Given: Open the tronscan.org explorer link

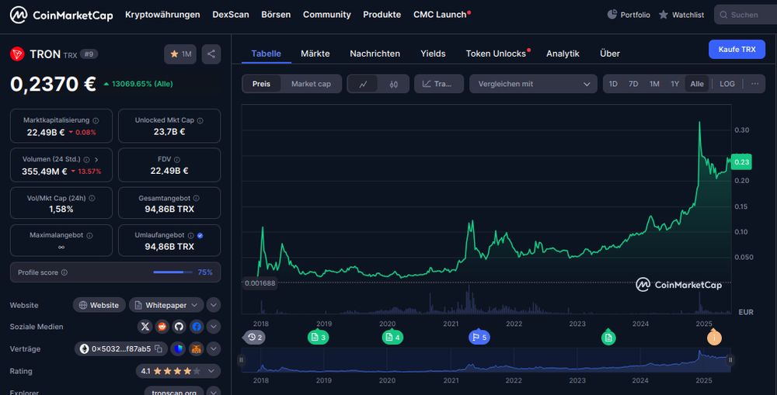Looking at the screenshot, I should tap(174, 392).
